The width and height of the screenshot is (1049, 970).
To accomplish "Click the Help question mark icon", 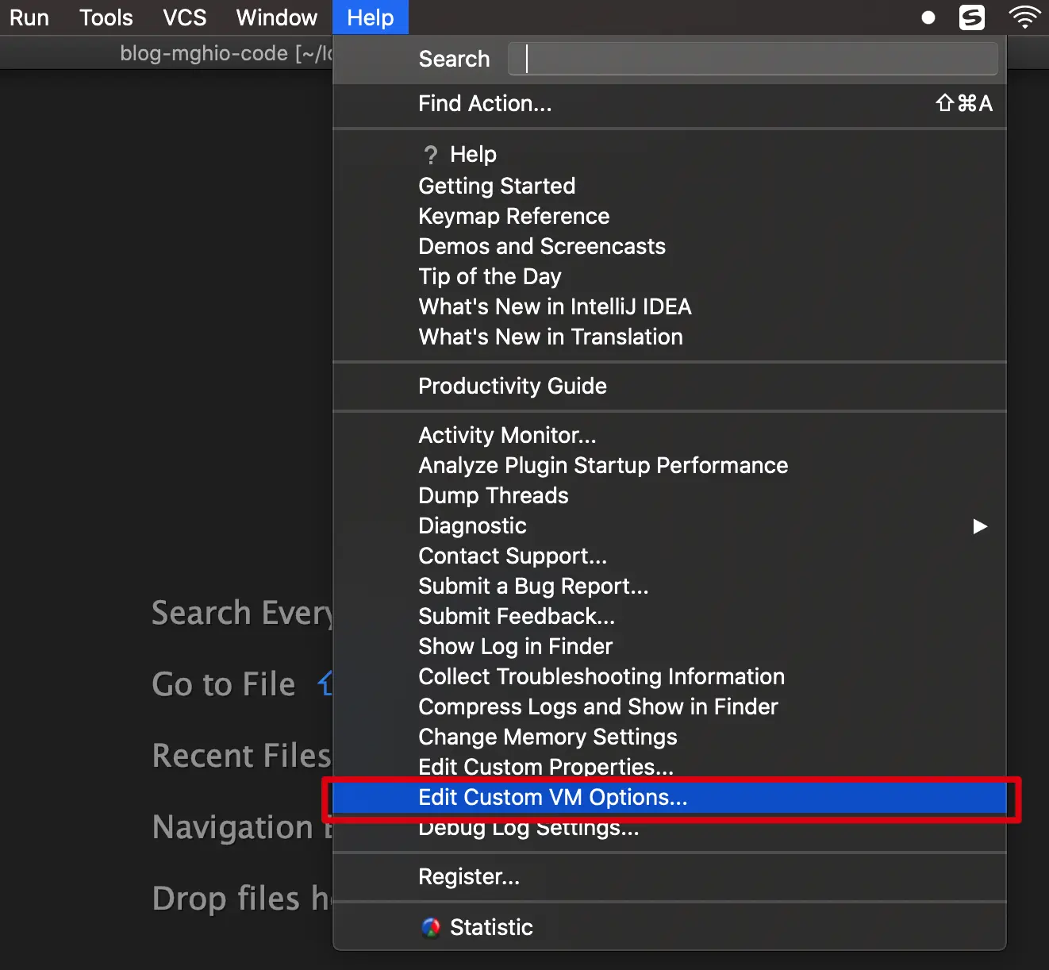I will click(431, 155).
